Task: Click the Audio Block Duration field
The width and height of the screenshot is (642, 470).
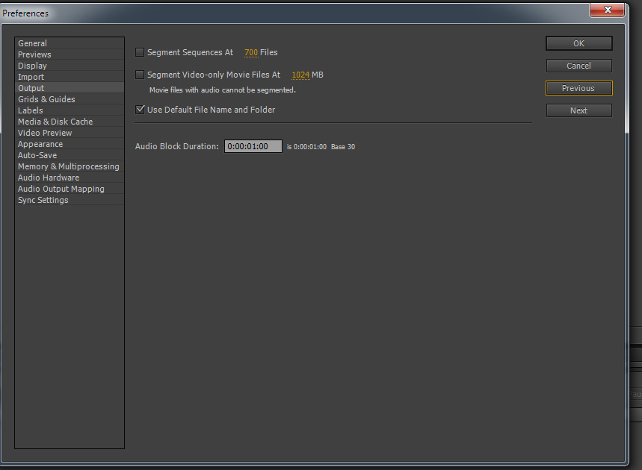Action: [x=253, y=146]
